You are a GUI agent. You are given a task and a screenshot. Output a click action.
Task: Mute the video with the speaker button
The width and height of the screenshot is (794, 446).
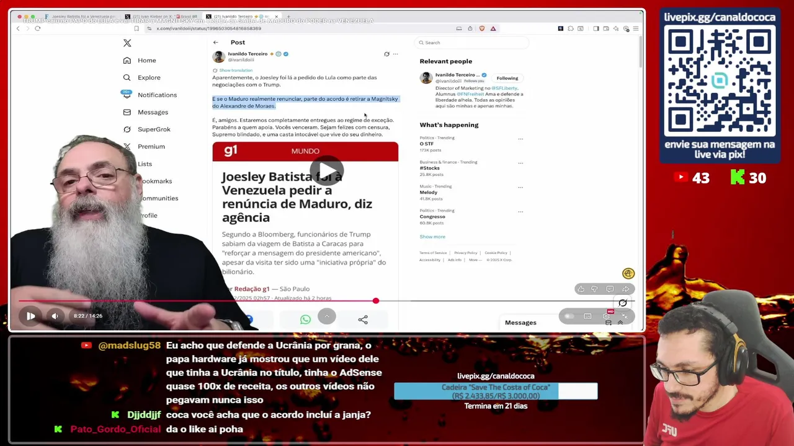tap(55, 316)
